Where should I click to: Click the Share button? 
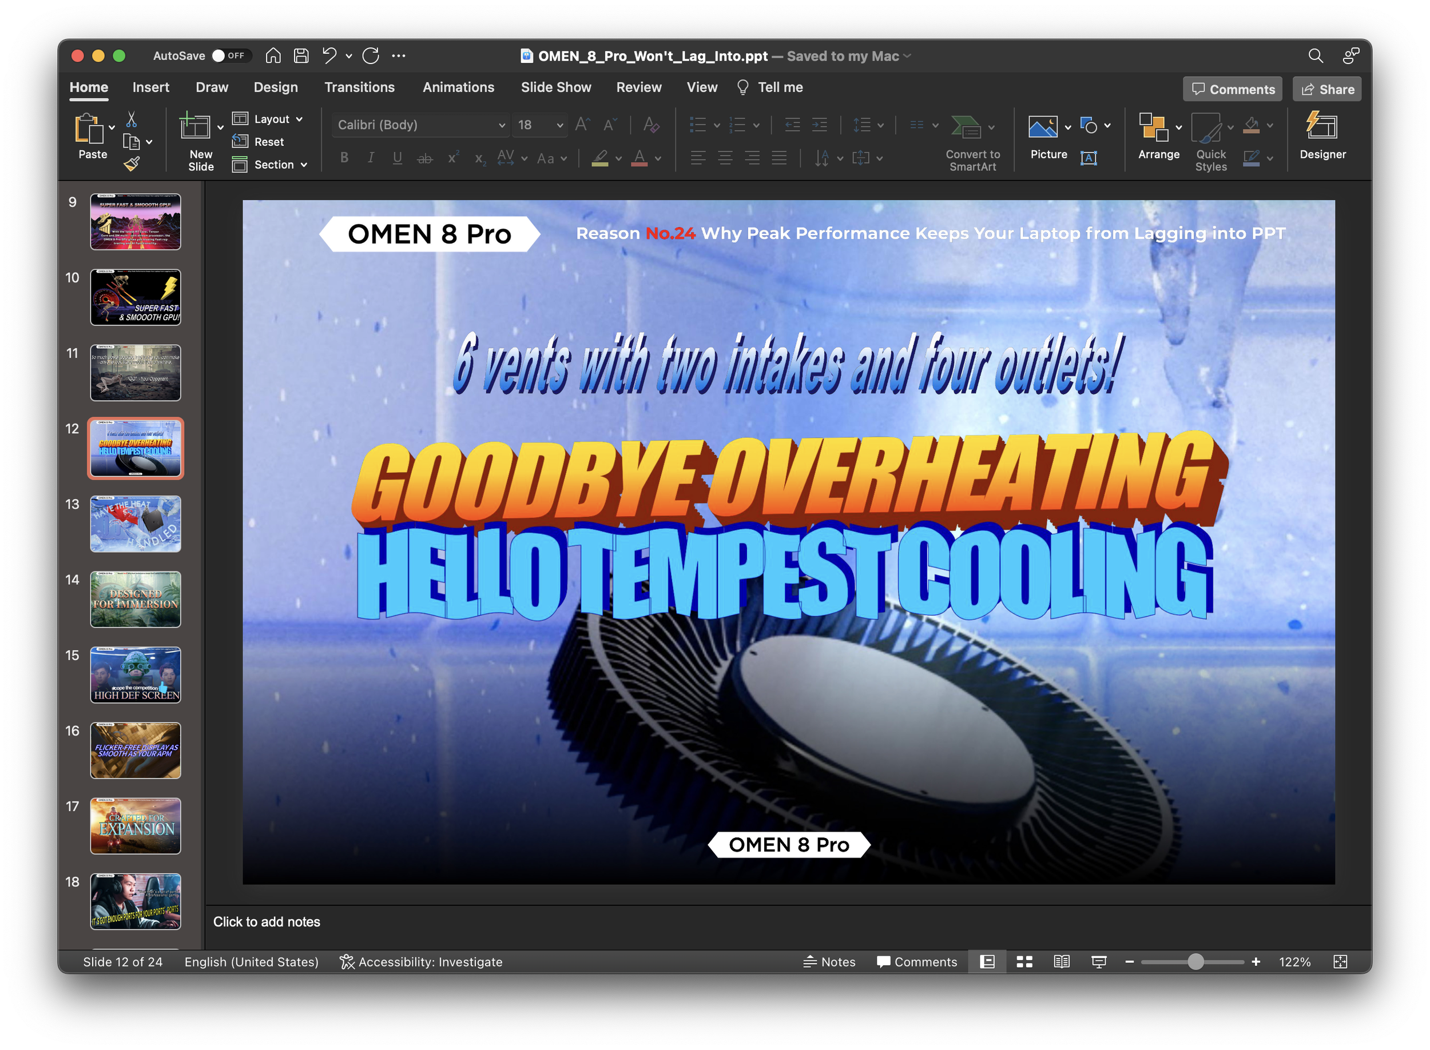point(1327,89)
